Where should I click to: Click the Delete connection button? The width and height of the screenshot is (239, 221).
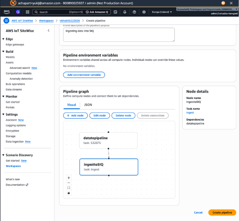[153, 115]
